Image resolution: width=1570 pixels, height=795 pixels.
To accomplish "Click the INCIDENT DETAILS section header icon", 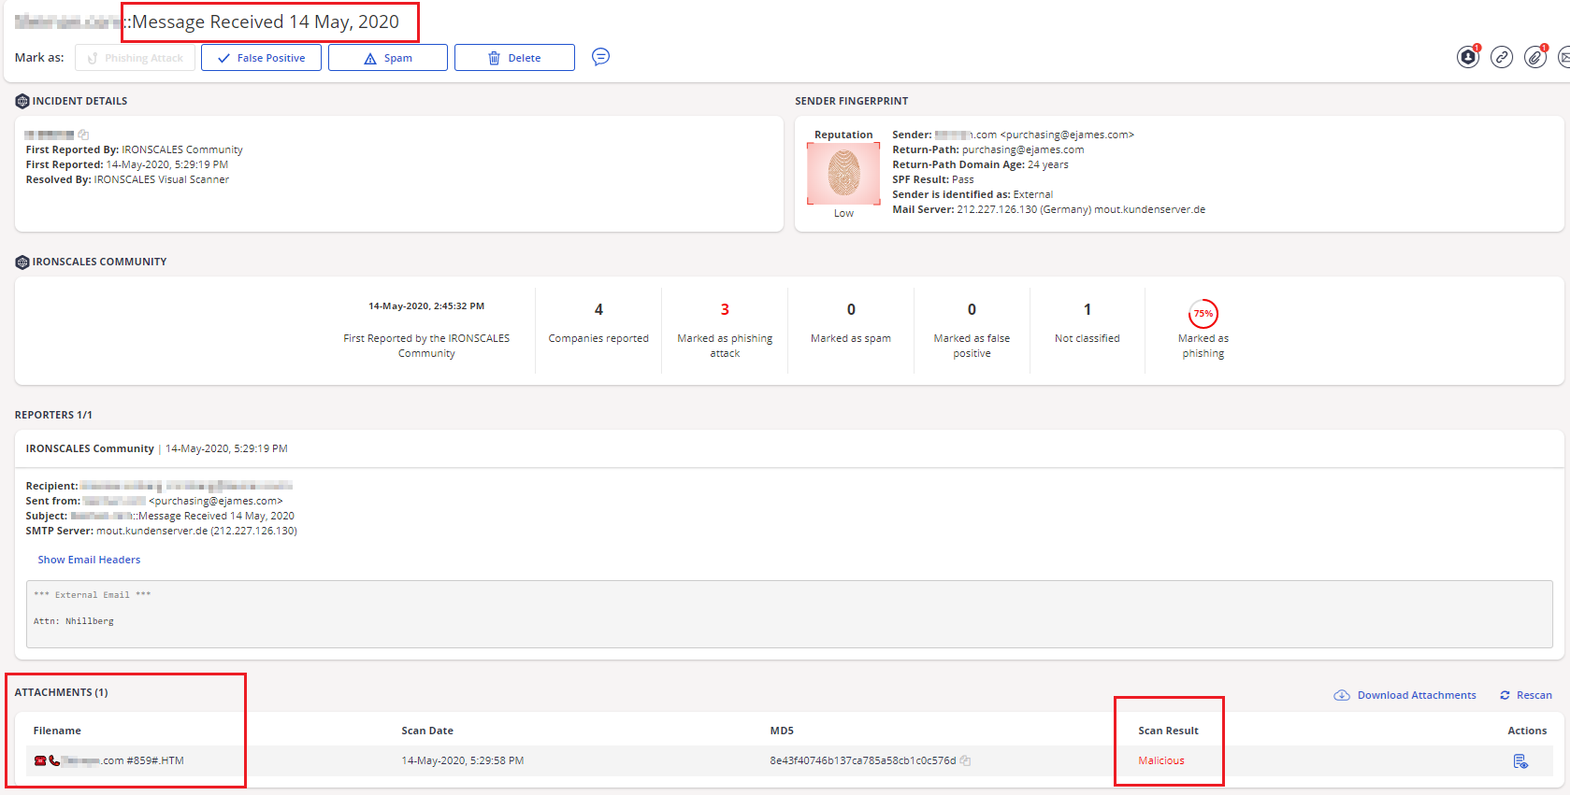I will (x=22, y=101).
